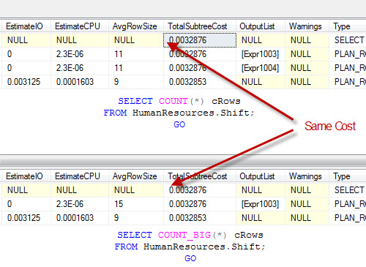Screen dimensions: 366x267
Task: Select EstimateIO 0.003125 cell in upper grid
Action: point(26,82)
